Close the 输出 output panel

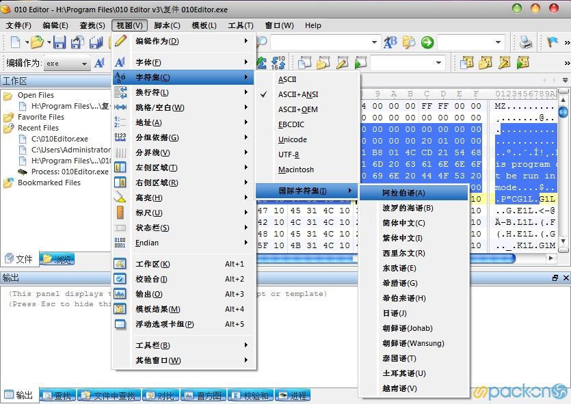click(x=566, y=278)
